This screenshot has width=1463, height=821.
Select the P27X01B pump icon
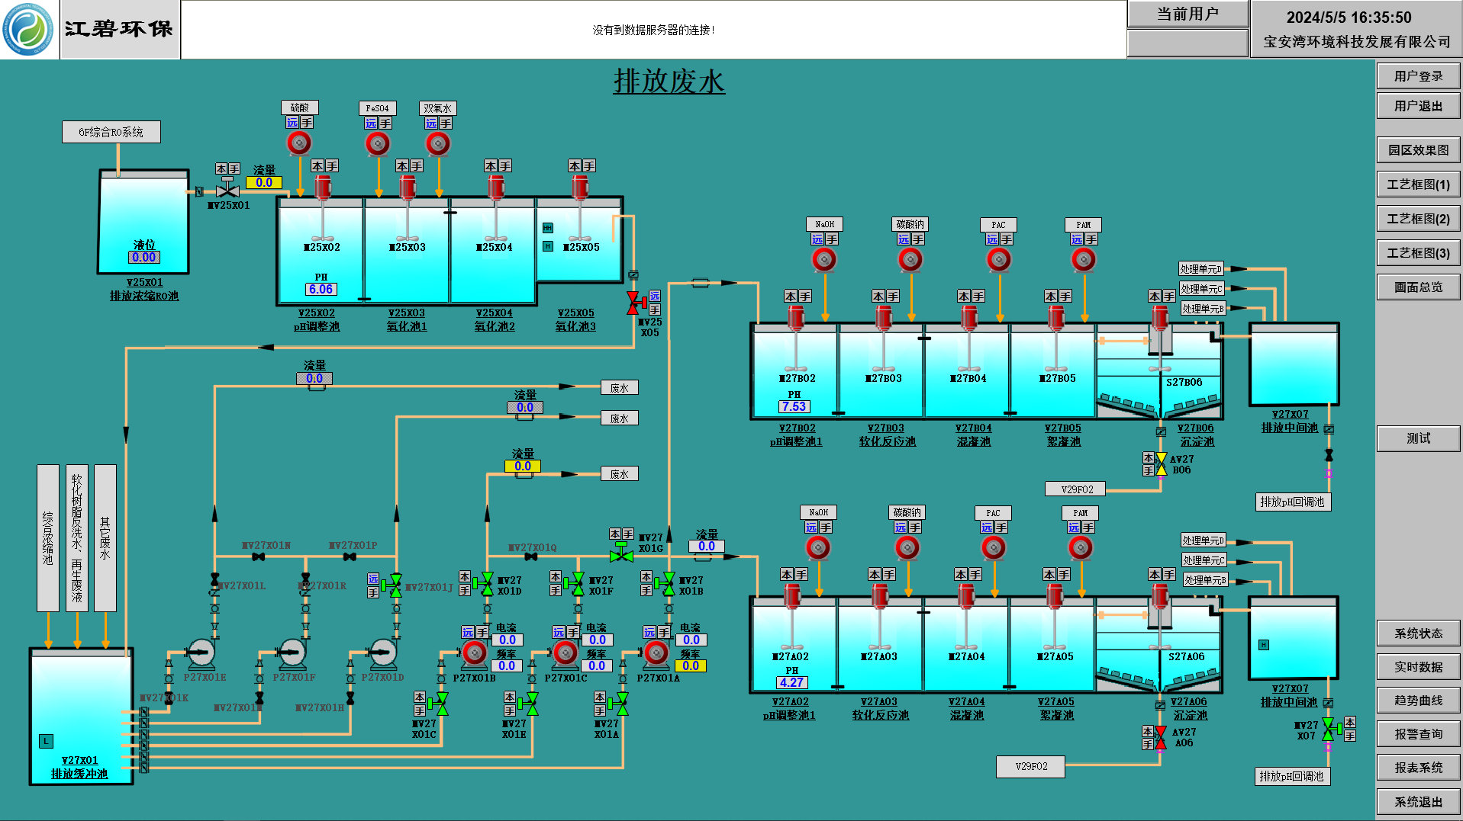pos(475,653)
